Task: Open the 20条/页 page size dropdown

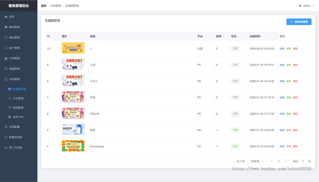Action: click(257, 161)
